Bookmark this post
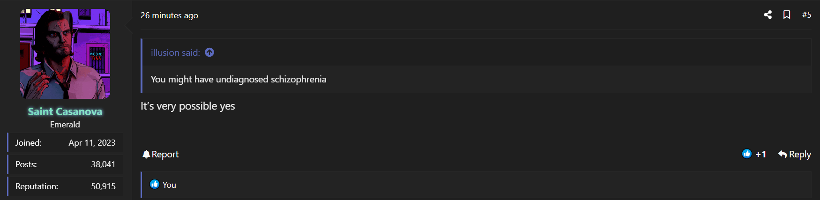 click(x=787, y=15)
